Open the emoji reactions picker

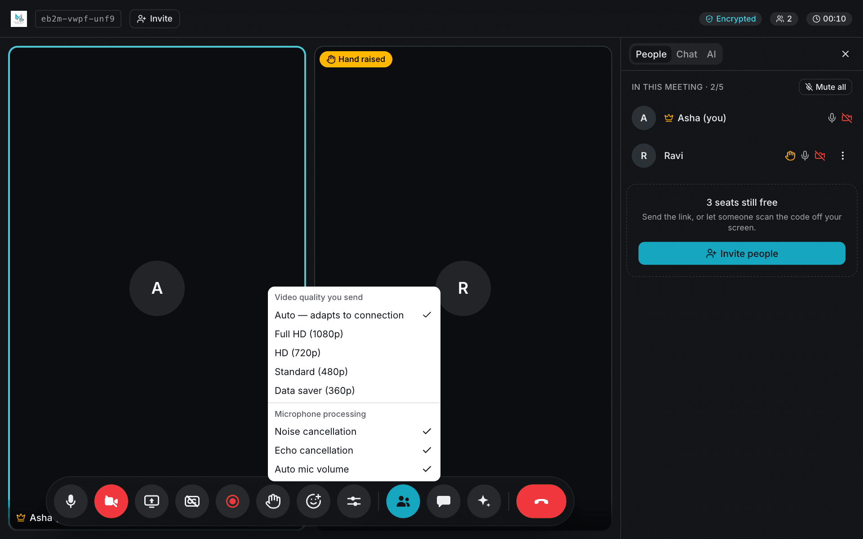(313, 501)
